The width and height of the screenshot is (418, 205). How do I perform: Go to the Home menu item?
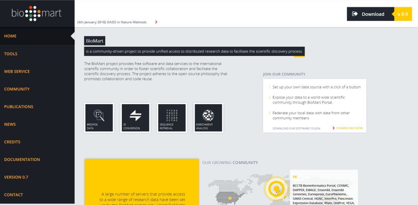tap(37, 36)
